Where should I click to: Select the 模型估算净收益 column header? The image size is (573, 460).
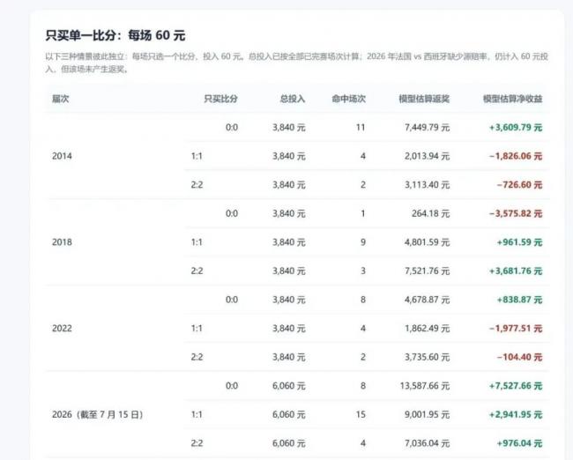pos(512,99)
